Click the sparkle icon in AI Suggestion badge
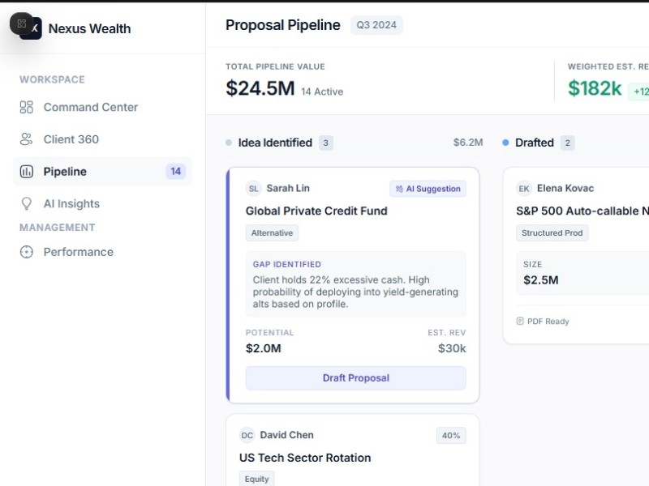This screenshot has height=486, width=649. [399, 189]
